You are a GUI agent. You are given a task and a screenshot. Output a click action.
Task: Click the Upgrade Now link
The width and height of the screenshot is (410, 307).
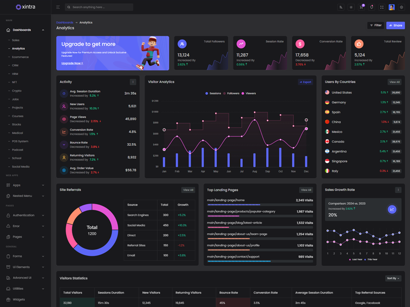click(72, 63)
